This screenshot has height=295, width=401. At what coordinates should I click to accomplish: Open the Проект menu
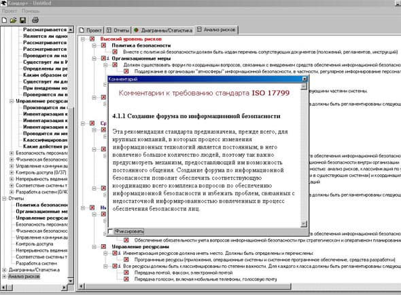[x=10, y=11]
